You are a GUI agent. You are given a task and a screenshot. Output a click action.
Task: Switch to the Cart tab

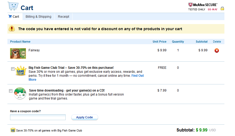point(14,17)
